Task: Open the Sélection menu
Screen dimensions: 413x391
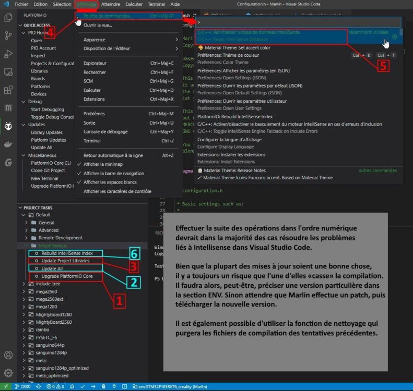Action: 62,4
